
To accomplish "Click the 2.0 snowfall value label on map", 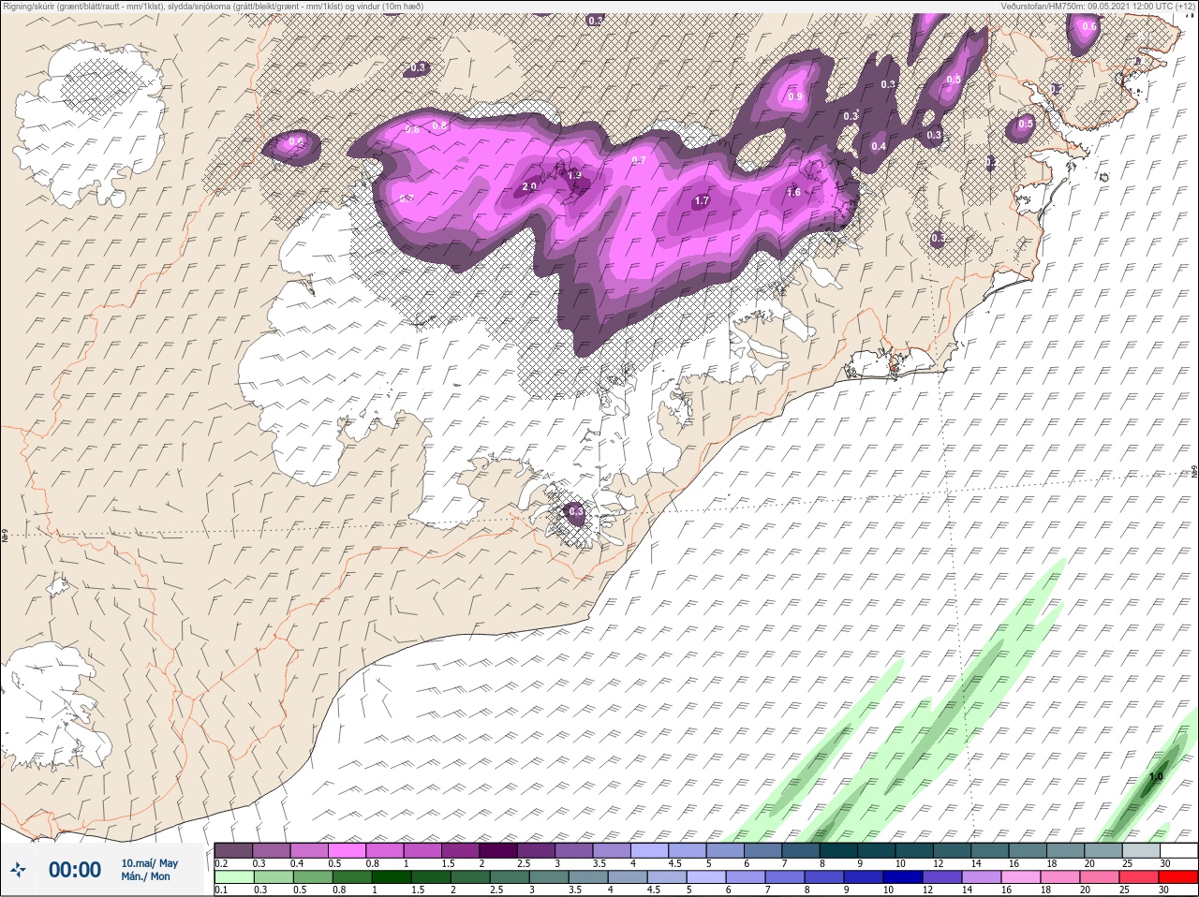I will 529,186.
